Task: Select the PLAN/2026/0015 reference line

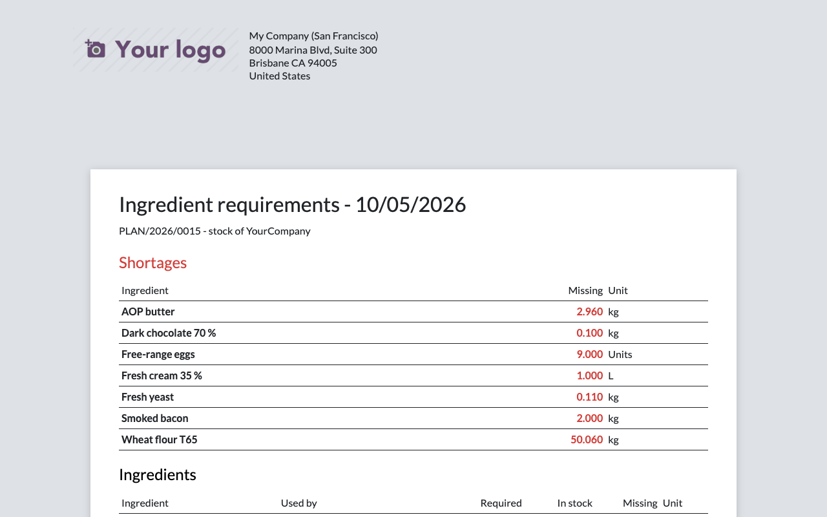Action: click(x=215, y=231)
